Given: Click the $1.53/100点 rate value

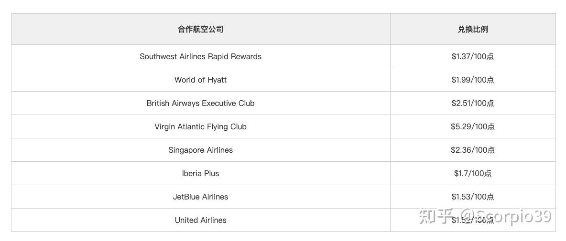Looking at the screenshot, I should point(472,197).
